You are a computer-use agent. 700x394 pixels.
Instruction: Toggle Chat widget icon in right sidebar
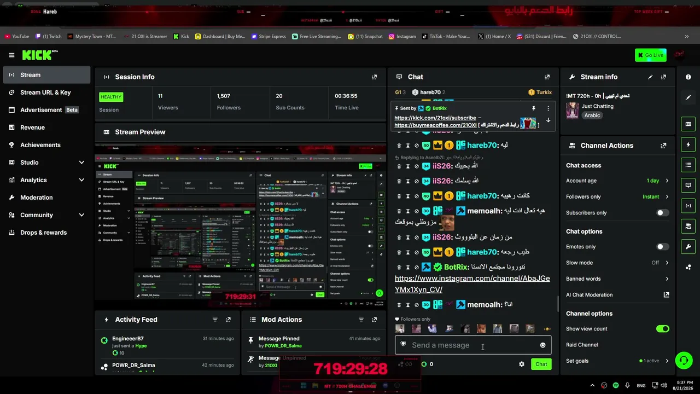tap(688, 185)
